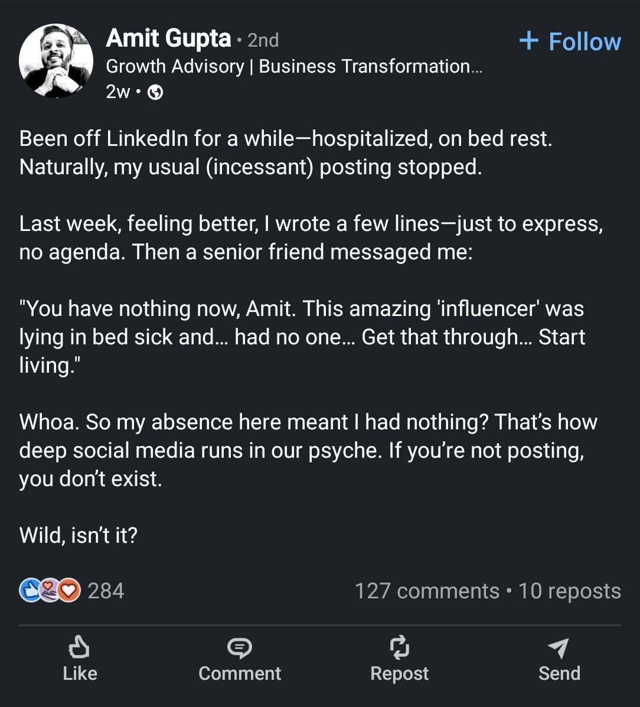
Task: Follow Amit Gupta
Action: click(x=570, y=41)
